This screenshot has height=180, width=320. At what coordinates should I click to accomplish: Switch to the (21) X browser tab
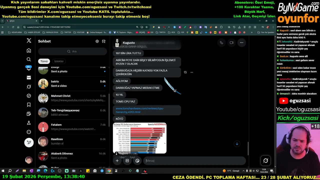(21, 21)
